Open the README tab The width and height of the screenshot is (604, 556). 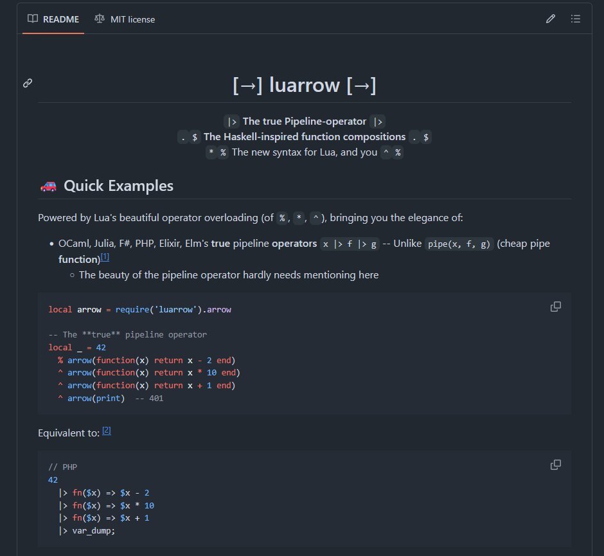pyautogui.click(x=53, y=19)
